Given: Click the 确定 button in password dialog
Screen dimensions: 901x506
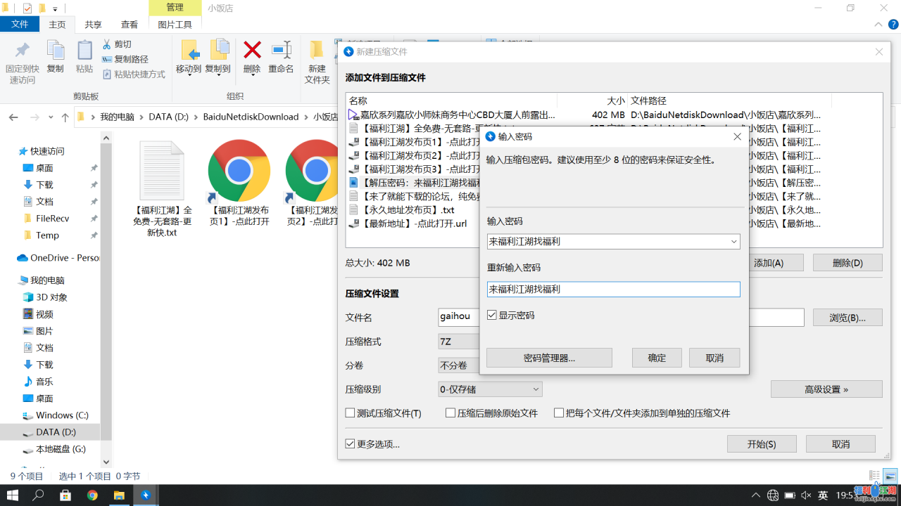Looking at the screenshot, I should (x=657, y=358).
